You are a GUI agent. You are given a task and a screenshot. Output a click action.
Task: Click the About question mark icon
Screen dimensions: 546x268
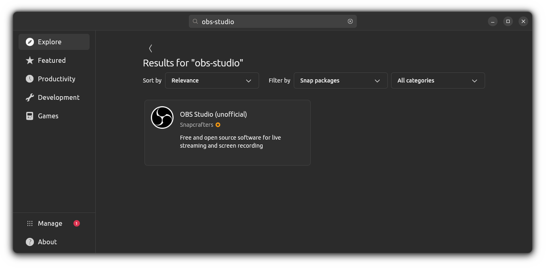coord(29,242)
